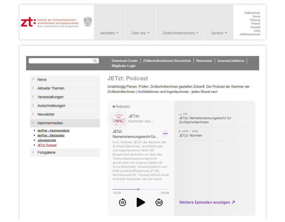Open the Ziviltechniker(innen) dropdown menu
The height and width of the screenshot is (222, 285).
[180, 33]
